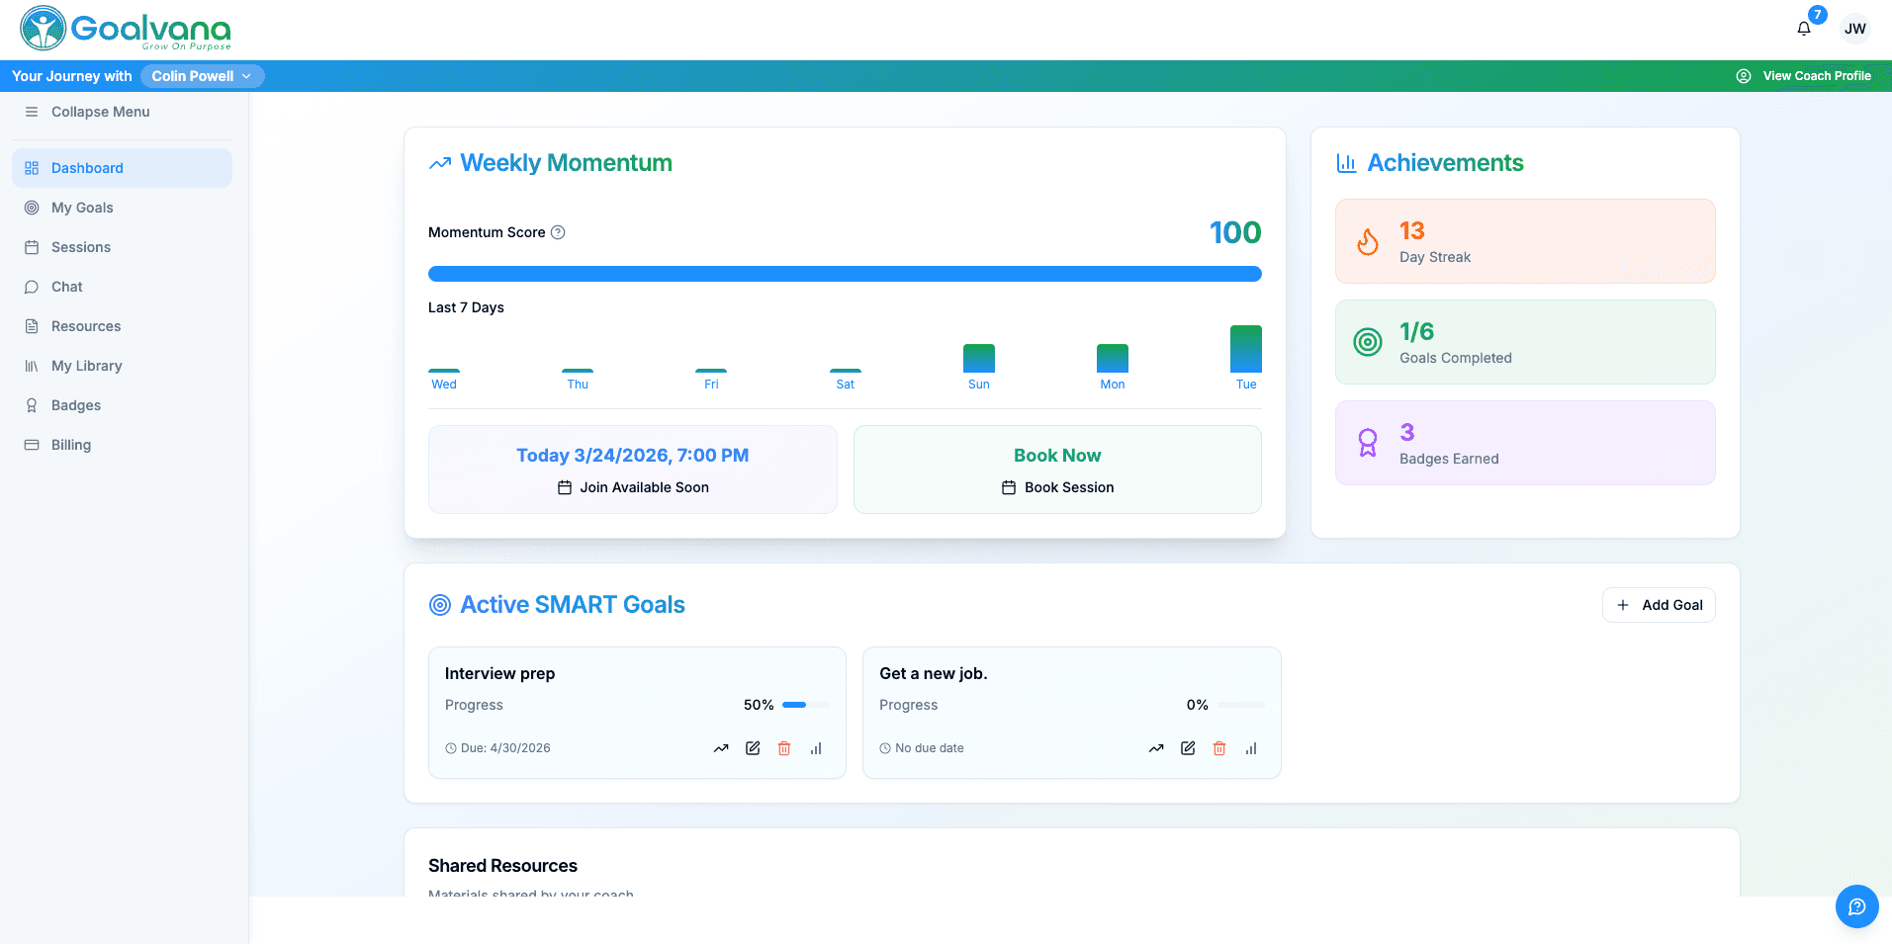This screenshot has width=1892, height=944.
Task: Click the Add Goal button
Action: [1659, 605]
